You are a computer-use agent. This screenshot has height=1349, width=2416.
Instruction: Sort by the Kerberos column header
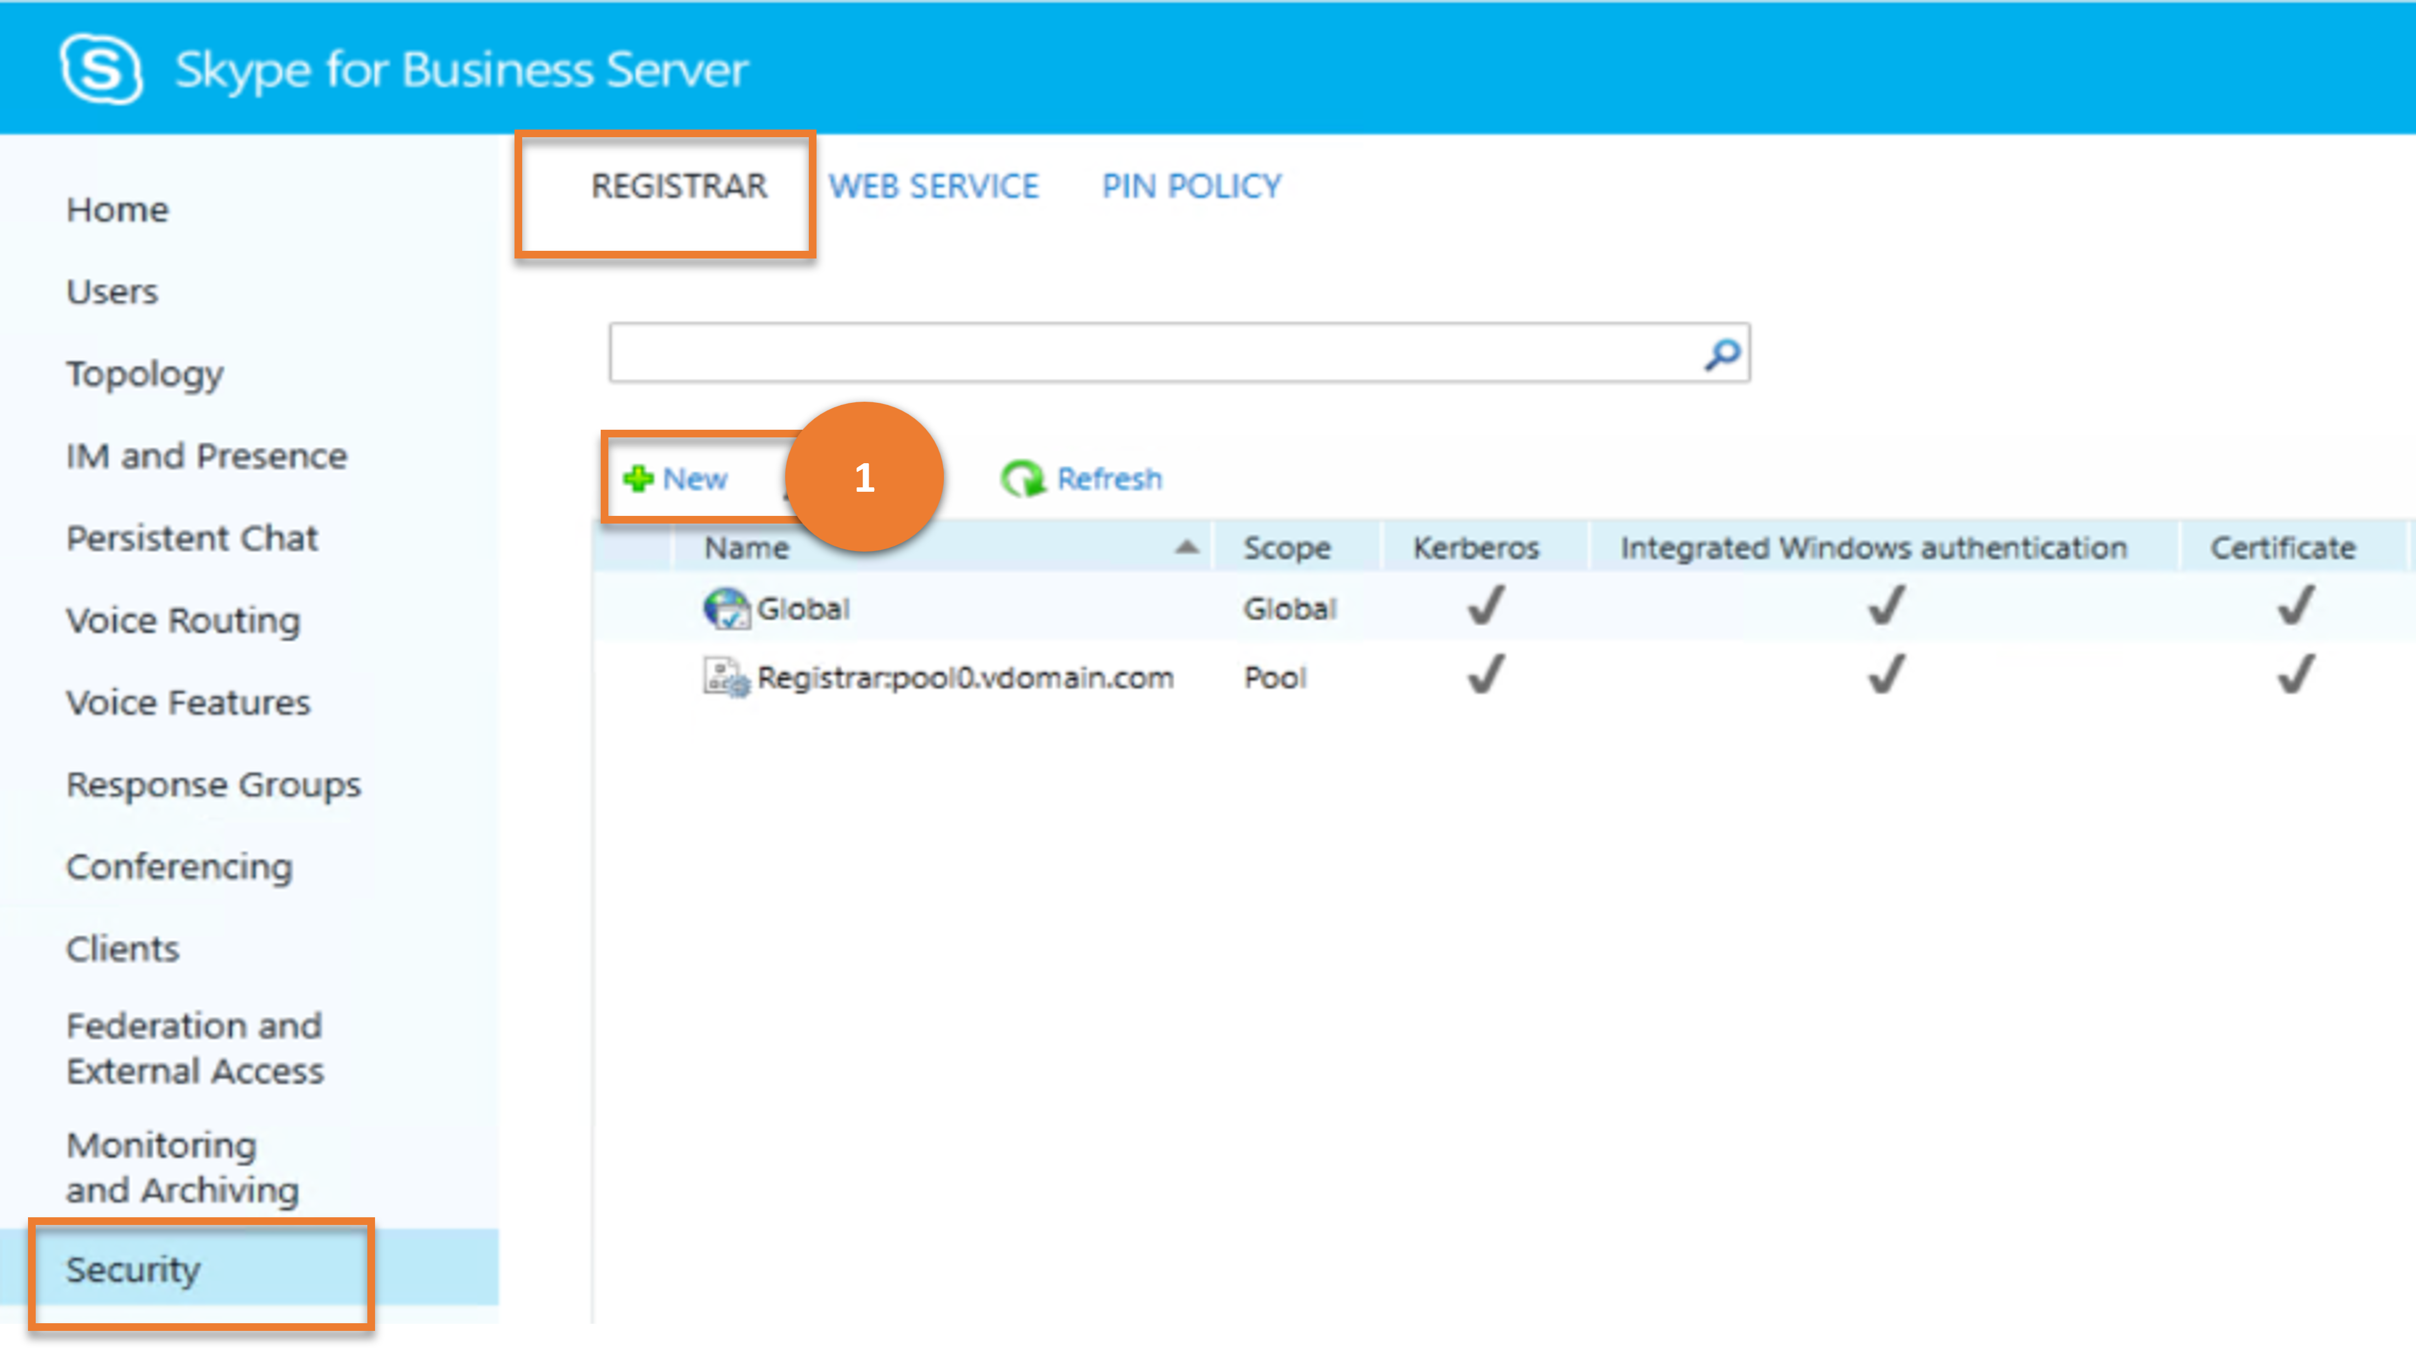tap(1477, 548)
